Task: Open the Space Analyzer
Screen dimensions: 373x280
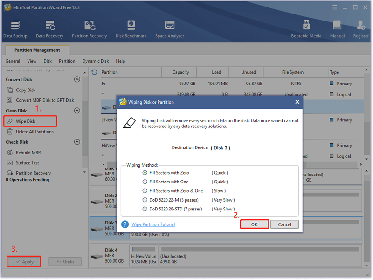Action: (x=170, y=29)
